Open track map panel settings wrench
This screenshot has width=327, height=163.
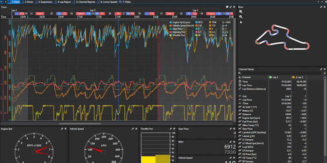tap(321, 7)
